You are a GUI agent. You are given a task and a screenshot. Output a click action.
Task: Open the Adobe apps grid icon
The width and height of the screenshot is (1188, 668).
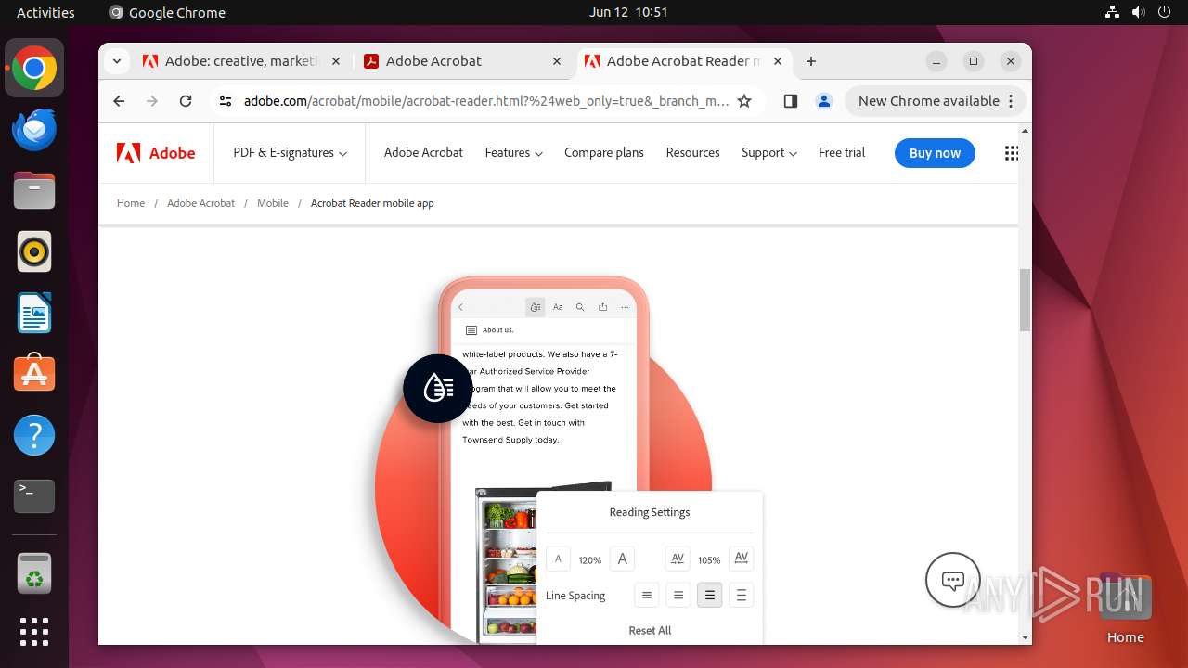tap(1012, 153)
